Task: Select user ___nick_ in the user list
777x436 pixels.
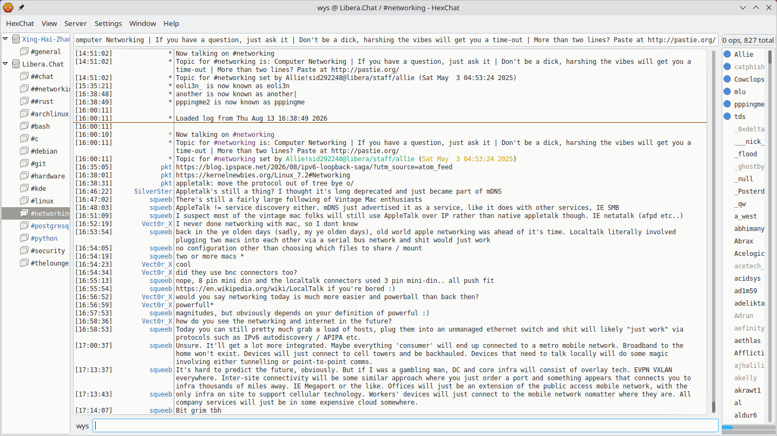Action: tap(749, 141)
